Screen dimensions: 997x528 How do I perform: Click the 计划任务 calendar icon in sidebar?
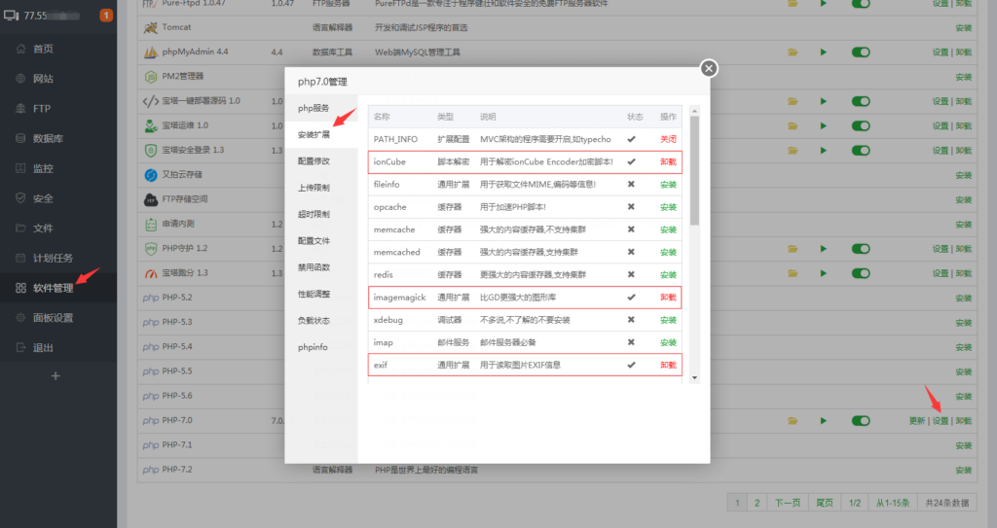[20, 258]
